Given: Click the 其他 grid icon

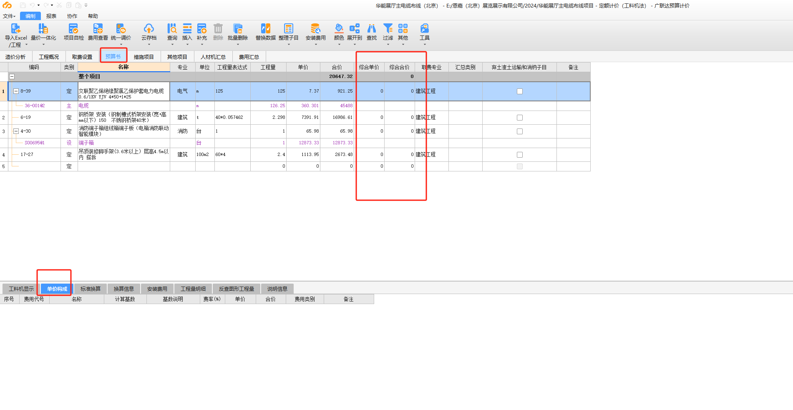Looking at the screenshot, I should pyautogui.click(x=403, y=28).
